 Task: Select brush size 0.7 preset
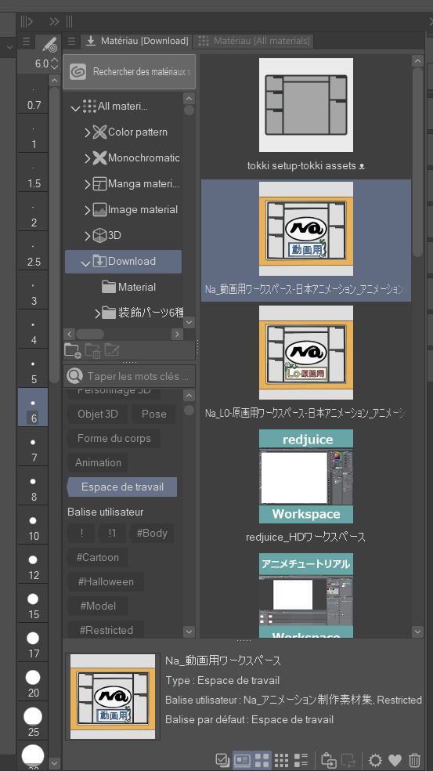pos(33,94)
